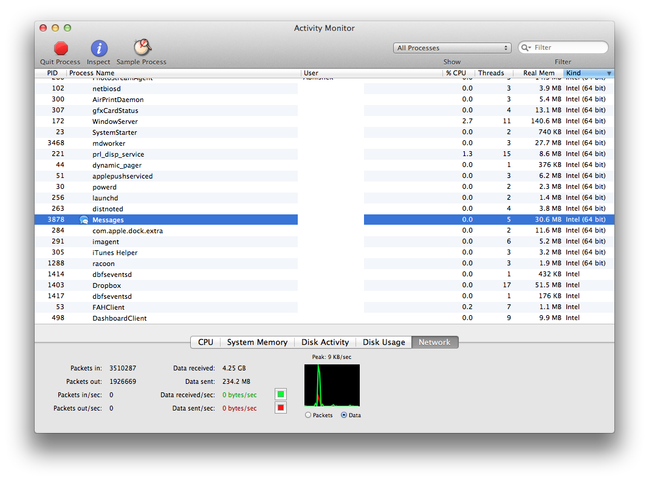Click the Kind column sort arrow
The image size is (649, 481).
(x=609, y=73)
